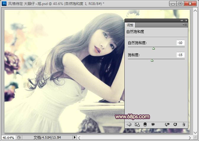Close the adjustments panel with X
The width and height of the screenshot is (199, 141).
(186, 21)
